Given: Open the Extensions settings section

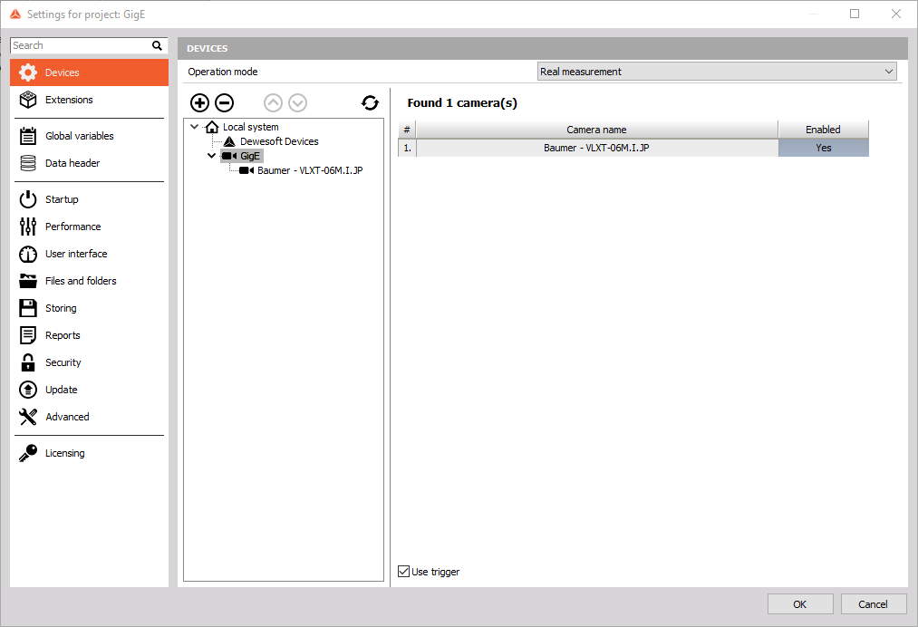Looking at the screenshot, I should point(89,100).
